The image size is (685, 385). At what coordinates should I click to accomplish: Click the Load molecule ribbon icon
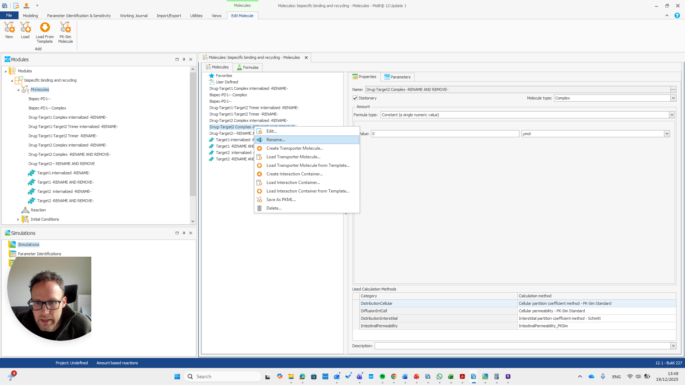[x=25, y=28]
